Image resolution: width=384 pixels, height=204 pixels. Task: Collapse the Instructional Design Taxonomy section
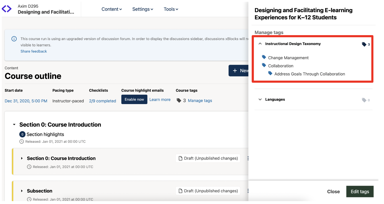(x=260, y=44)
